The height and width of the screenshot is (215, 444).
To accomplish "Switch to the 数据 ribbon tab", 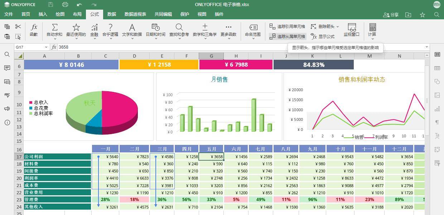I will point(111,14).
